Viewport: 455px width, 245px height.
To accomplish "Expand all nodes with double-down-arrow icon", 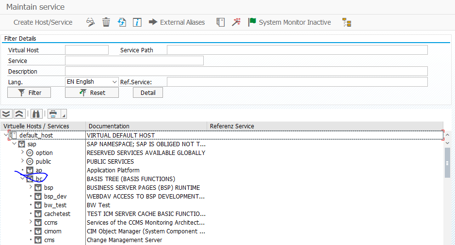I will coord(6,114).
